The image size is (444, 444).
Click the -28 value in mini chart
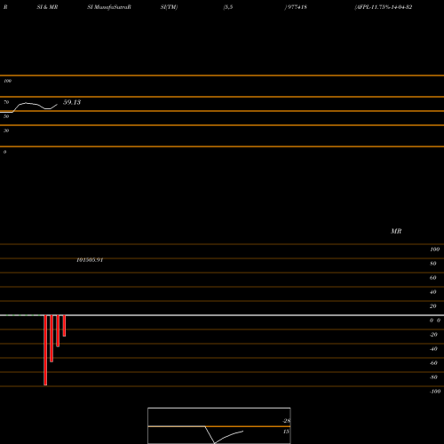[x=286, y=421]
